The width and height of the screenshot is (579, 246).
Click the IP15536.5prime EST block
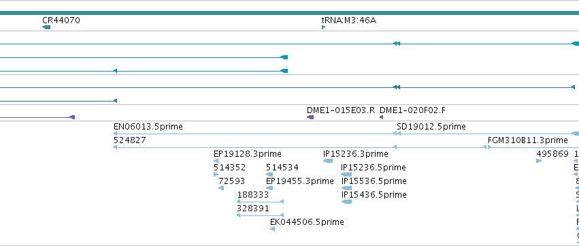tap(346, 188)
